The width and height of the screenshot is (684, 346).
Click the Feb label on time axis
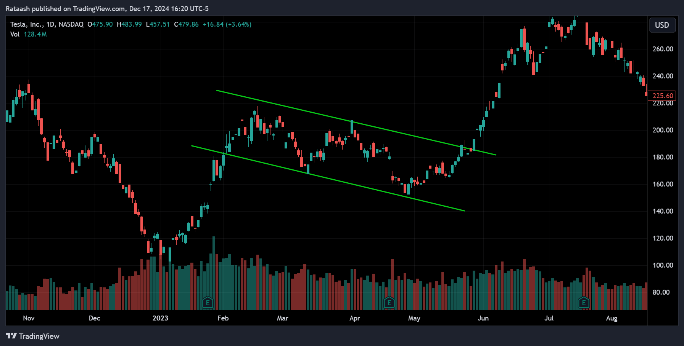click(x=223, y=318)
